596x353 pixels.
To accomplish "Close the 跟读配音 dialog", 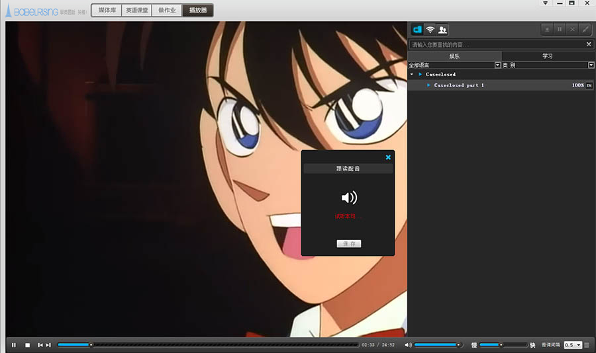I will click(x=388, y=157).
